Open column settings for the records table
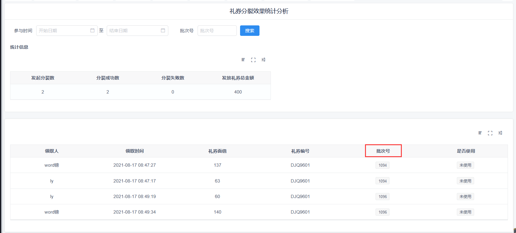 (x=500, y=133)
